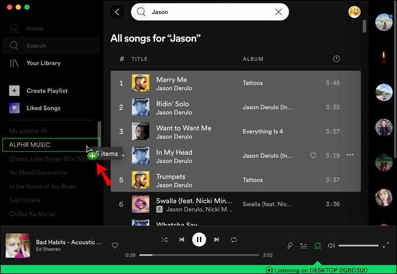Pause the current song
Viewport: 397px width, 274px height.
pos(199,240)
